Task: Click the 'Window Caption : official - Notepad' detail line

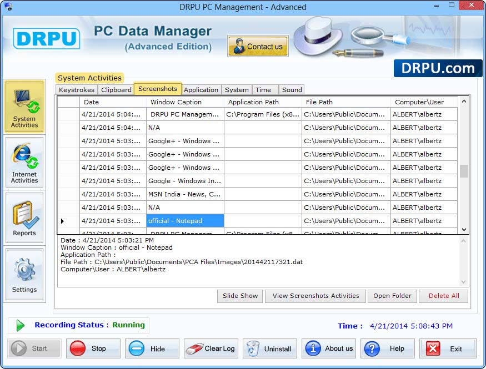Action: (x=117, y=247)
